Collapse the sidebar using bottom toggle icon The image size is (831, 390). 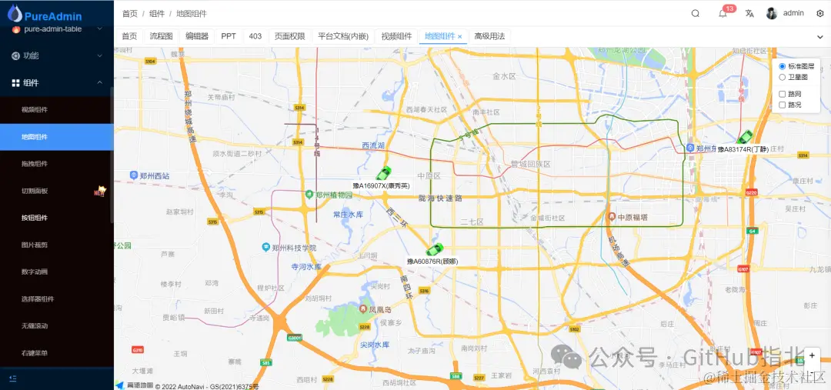click(14, 378)
